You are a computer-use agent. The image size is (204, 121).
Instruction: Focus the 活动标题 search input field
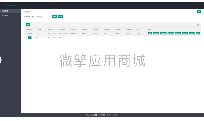click(x=40, y=17)
